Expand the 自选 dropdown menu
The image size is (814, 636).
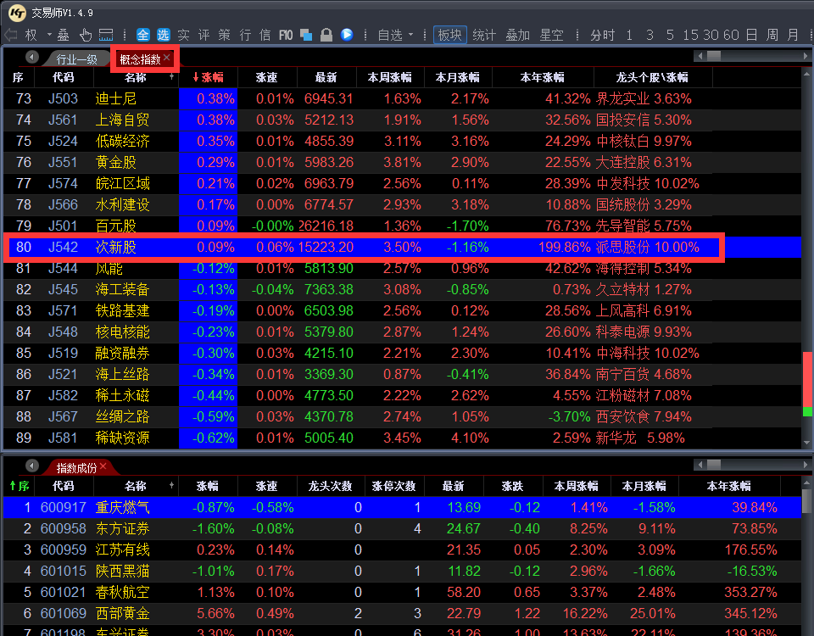tap(411, 36)
